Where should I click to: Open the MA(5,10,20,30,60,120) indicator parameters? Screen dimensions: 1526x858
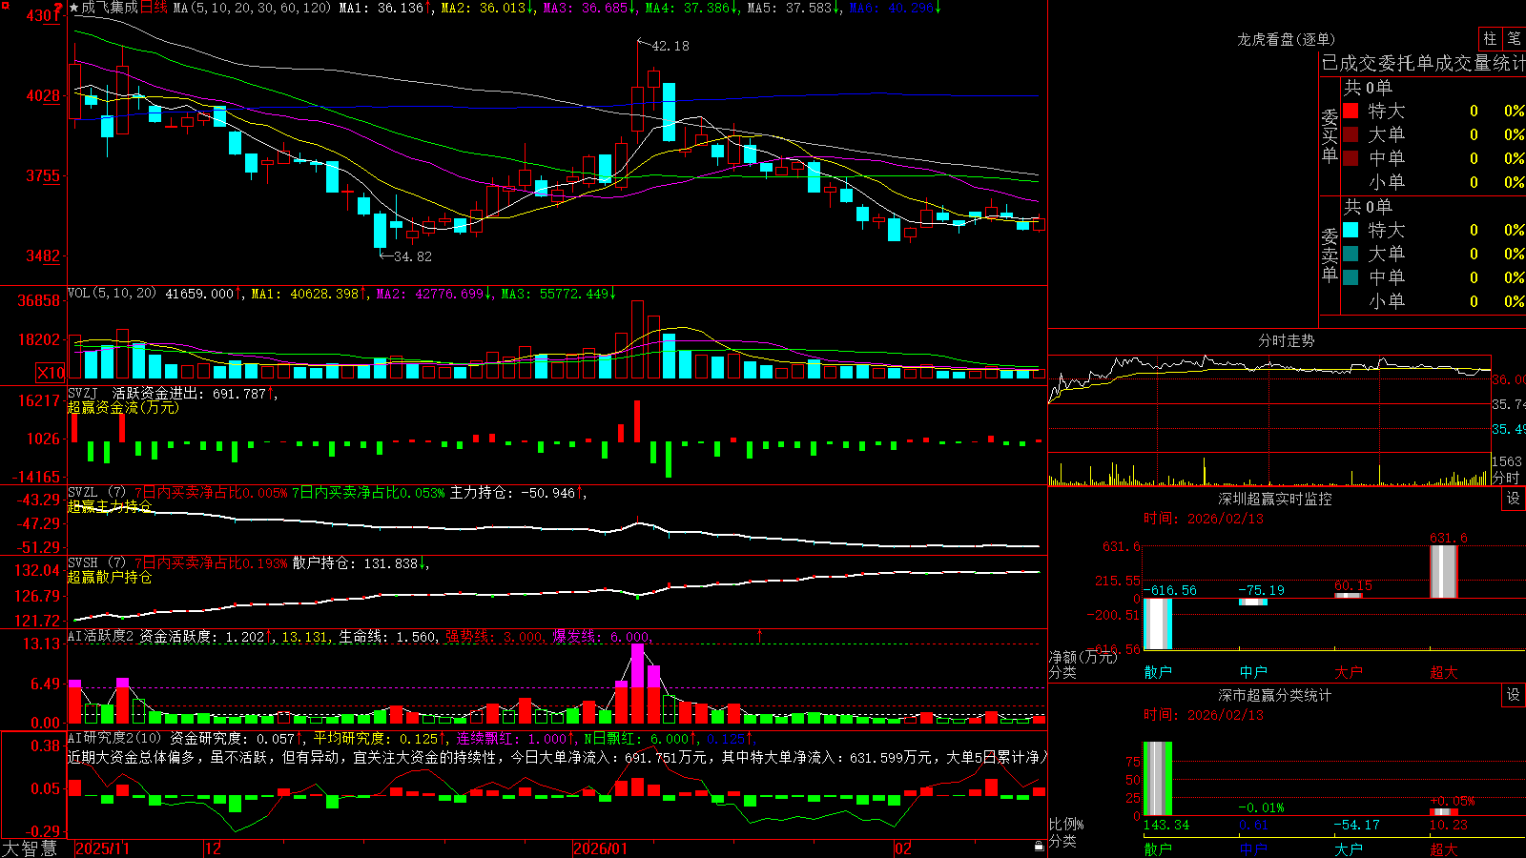pos(251,8)
